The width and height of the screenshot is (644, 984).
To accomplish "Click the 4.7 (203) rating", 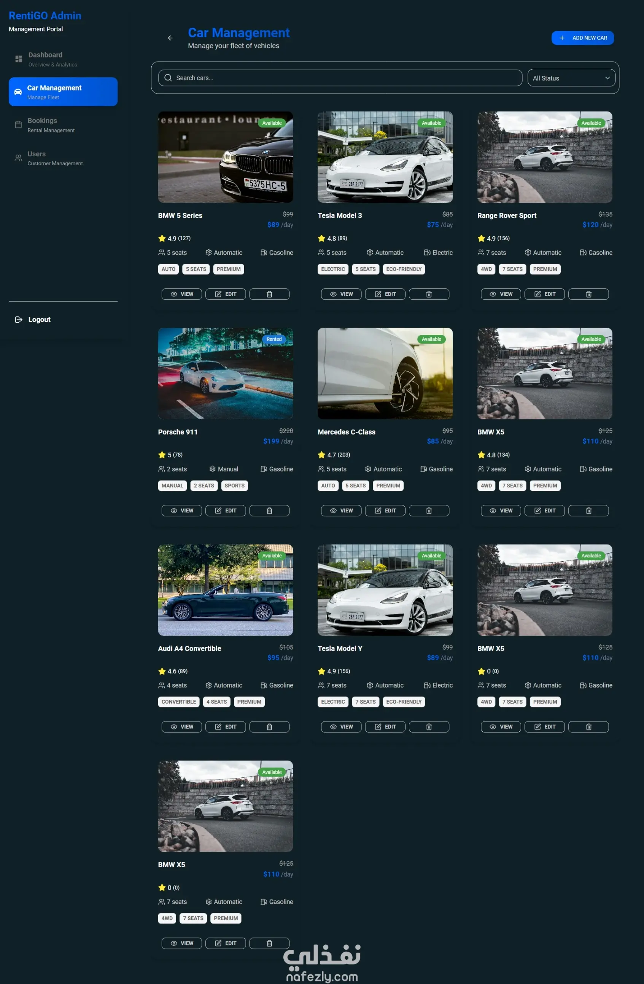I will pyautogui.click(x=334, y=455).
